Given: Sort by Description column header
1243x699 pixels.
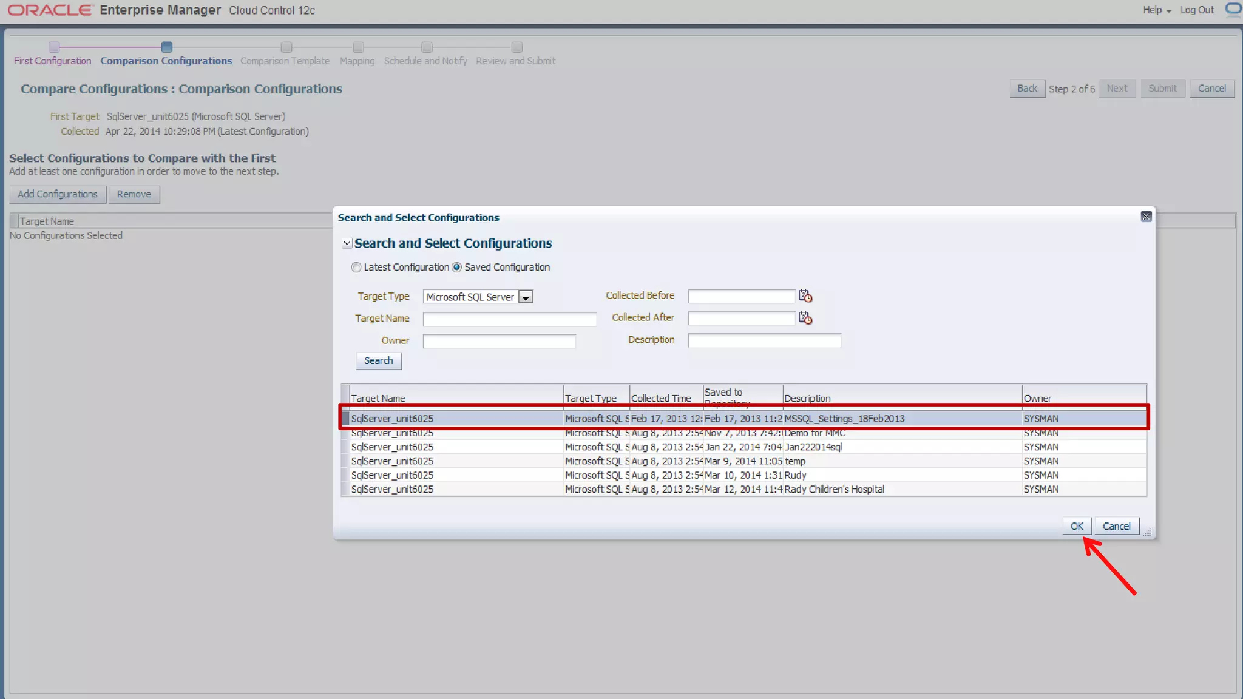Looking at the screenshot, I should coord(903,398).
